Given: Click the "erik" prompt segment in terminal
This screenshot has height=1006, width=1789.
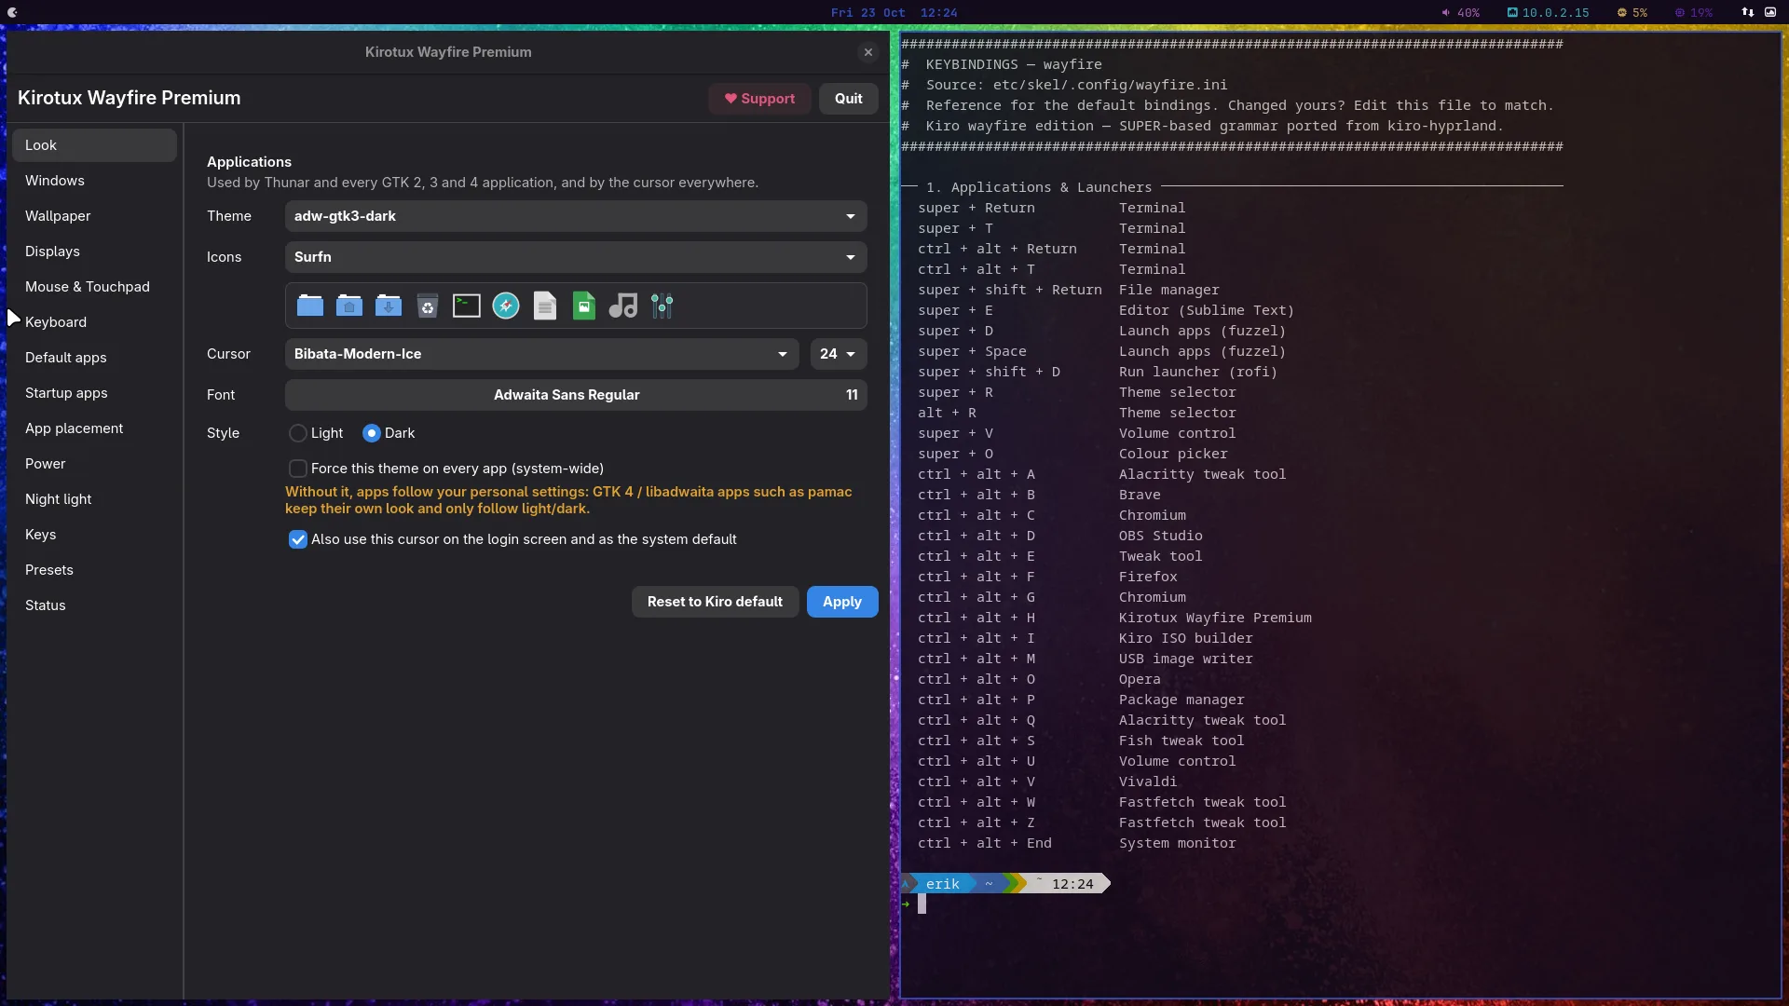Looking at the screenshot, I should (x=942, y=884).
